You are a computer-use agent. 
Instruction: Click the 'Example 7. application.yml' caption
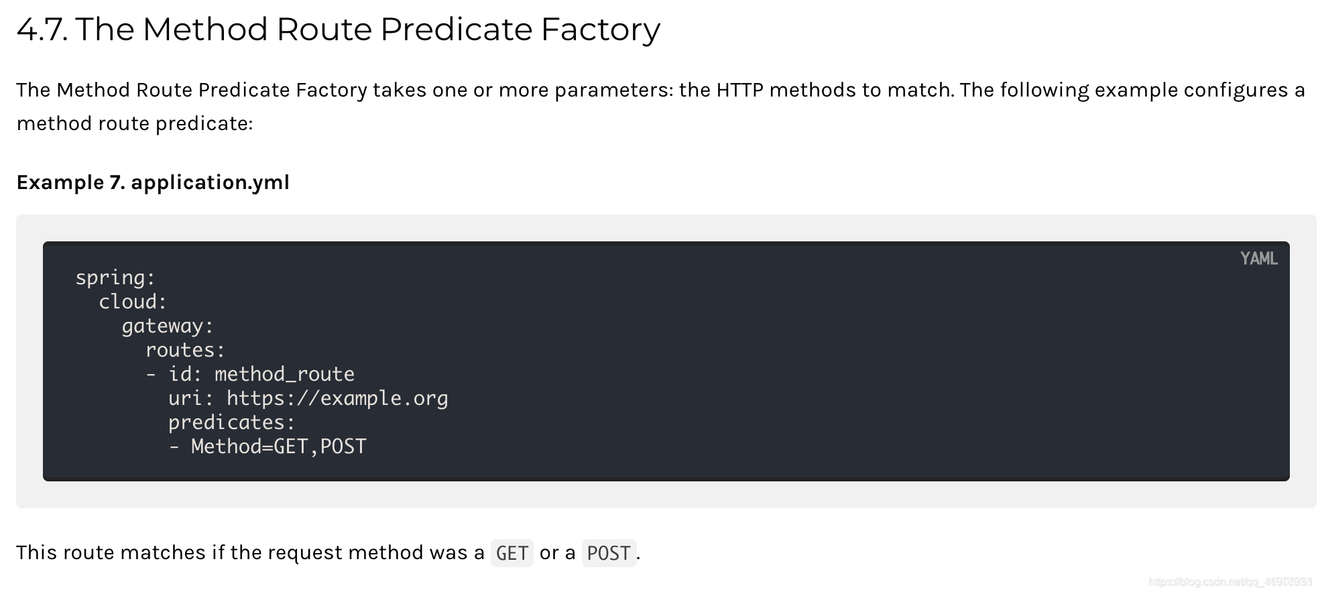coord(153,182)
